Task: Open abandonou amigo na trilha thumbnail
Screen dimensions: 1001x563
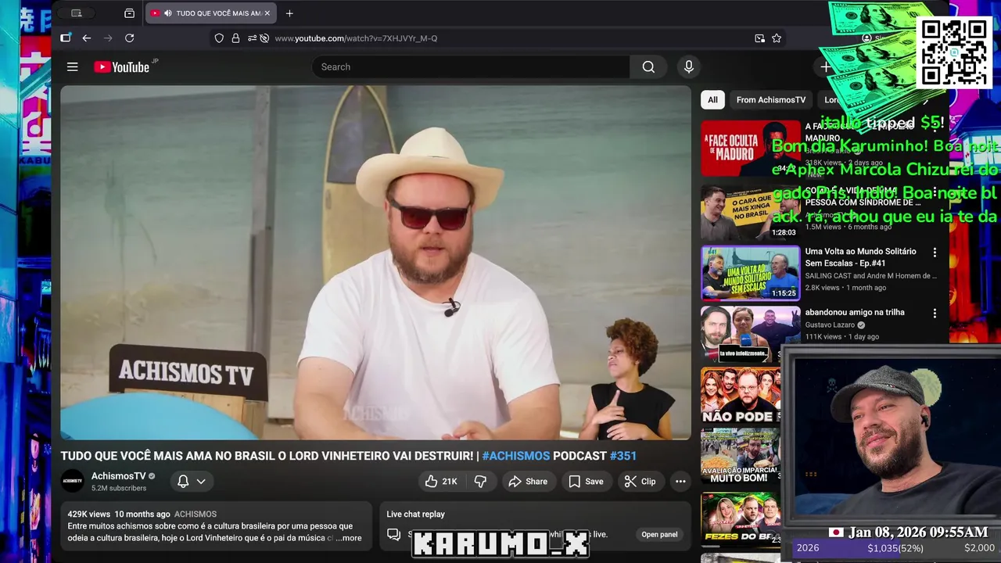Action: [x=751, y=334]
